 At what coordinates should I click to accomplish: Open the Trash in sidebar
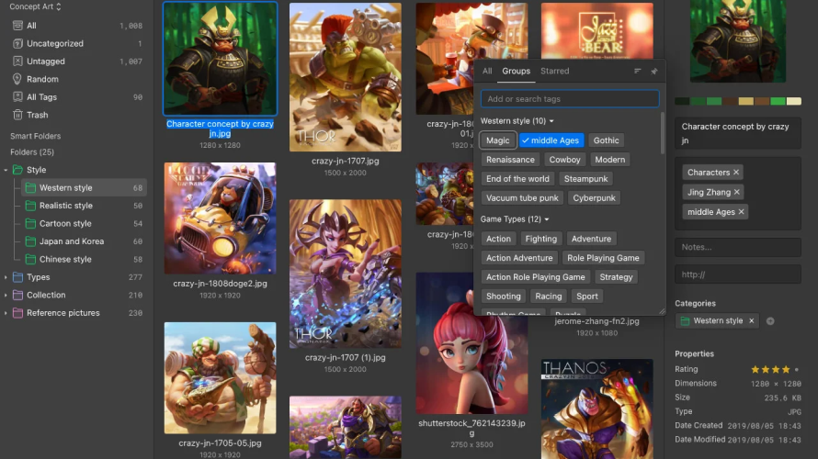coord(37,115)
